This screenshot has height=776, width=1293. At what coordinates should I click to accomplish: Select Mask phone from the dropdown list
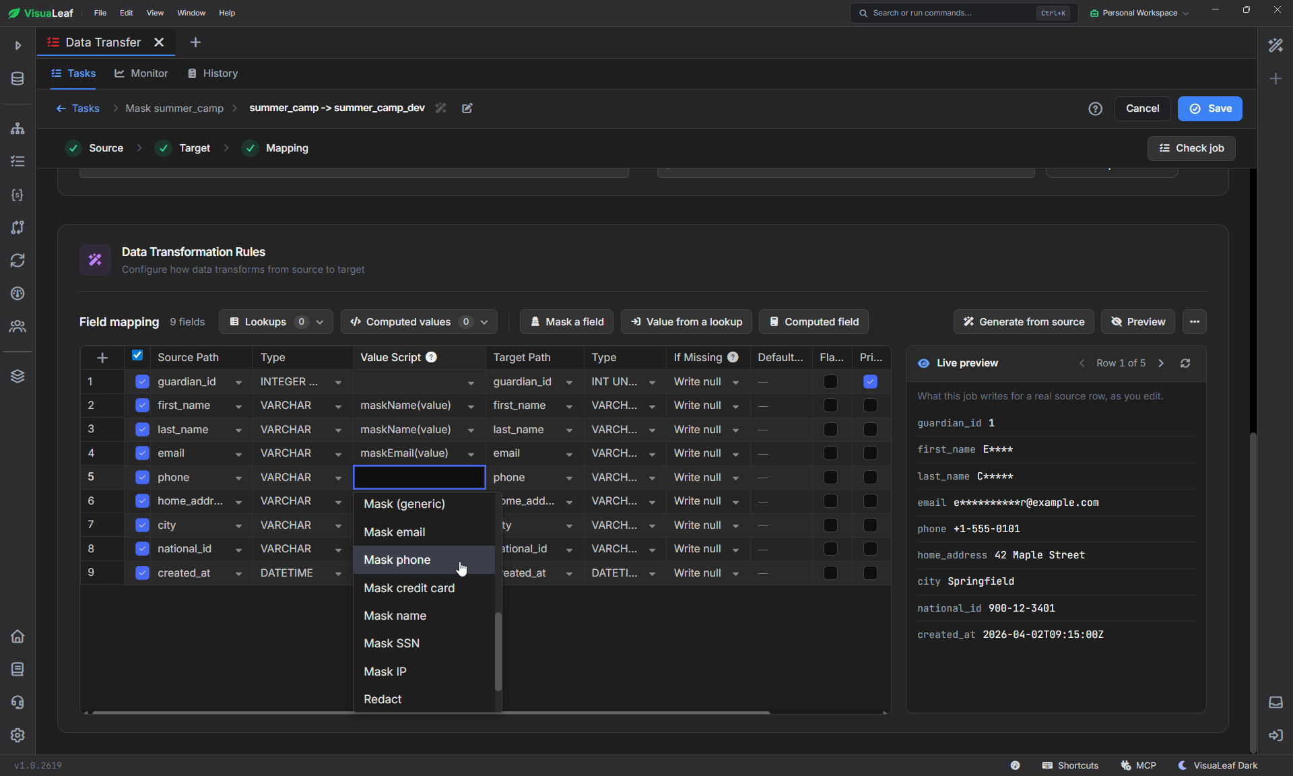click(424, 560)
